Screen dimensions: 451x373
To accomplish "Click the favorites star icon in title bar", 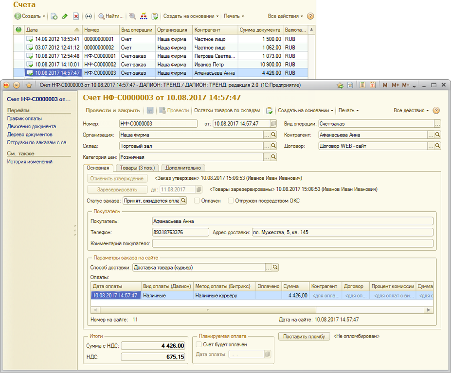I will tap(29, 85).
